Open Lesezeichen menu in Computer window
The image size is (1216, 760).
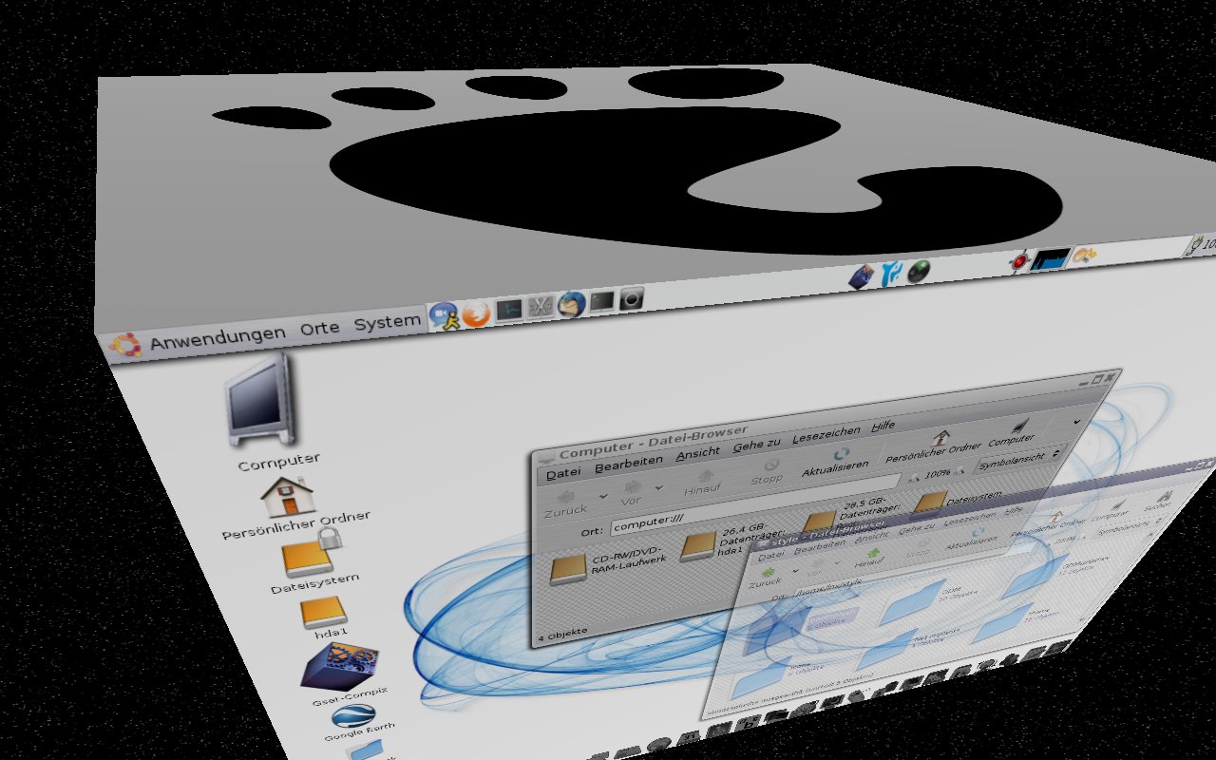pyautogui.click(x=826, y=433)
